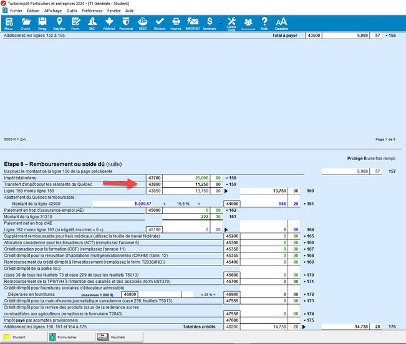Open the IMPÔTNET e-file icon
The width and height of the screenshot is (406, 344).
193,24
